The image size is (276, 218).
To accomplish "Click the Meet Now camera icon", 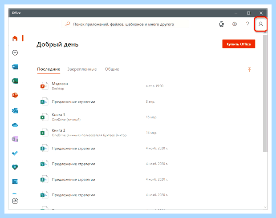I will click(x=221, y=24).
